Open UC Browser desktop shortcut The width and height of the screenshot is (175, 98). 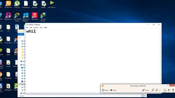[x=8, y=4]
